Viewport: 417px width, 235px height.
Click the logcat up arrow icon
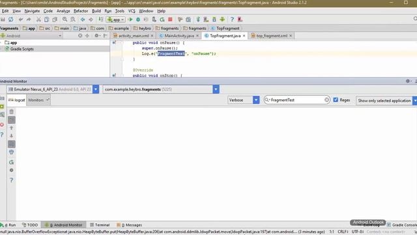pyautogui.click(x=12, y=128)
